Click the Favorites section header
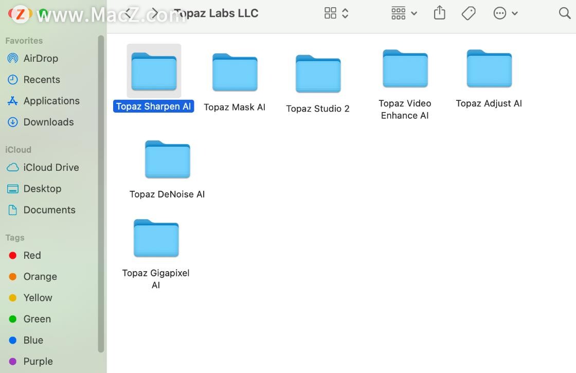Screen dimensions: 576x373 point(24,41)
